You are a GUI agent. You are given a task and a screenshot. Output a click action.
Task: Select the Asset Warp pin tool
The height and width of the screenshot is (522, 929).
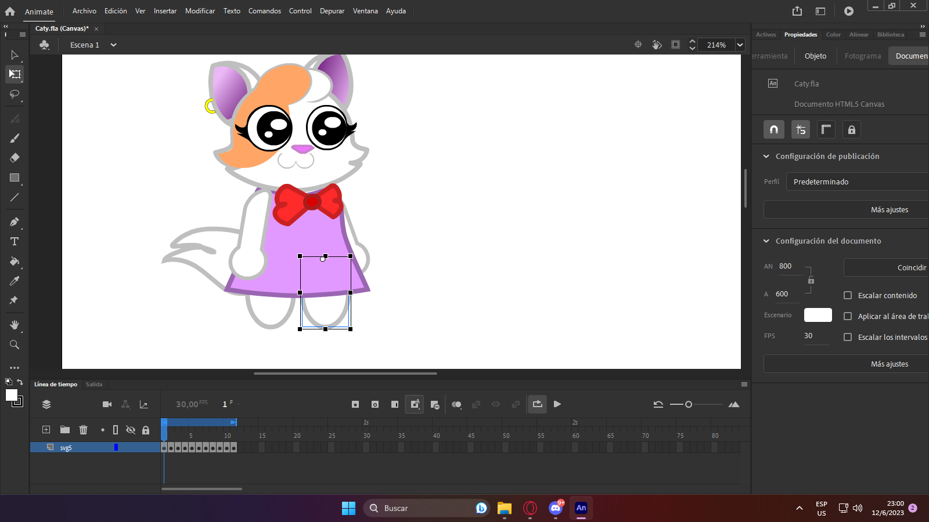(x=15, y=300)
